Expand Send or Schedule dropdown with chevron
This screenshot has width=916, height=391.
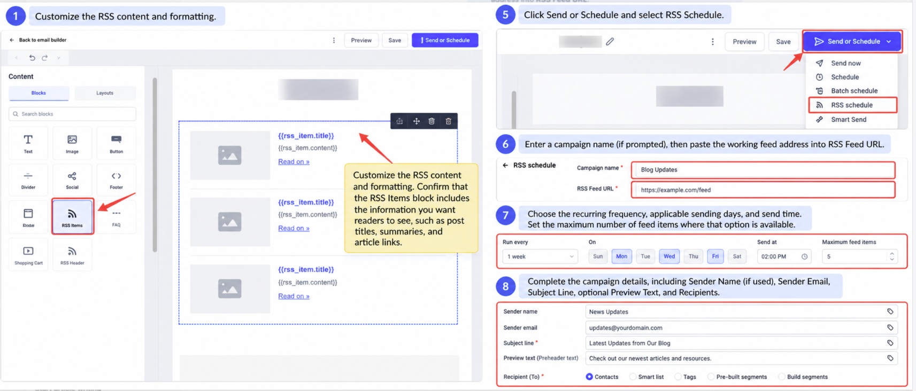[889, 42]
